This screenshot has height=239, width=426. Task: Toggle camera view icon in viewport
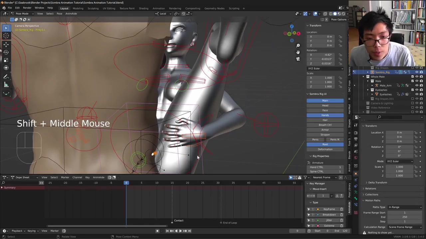(x=298, y=59)
